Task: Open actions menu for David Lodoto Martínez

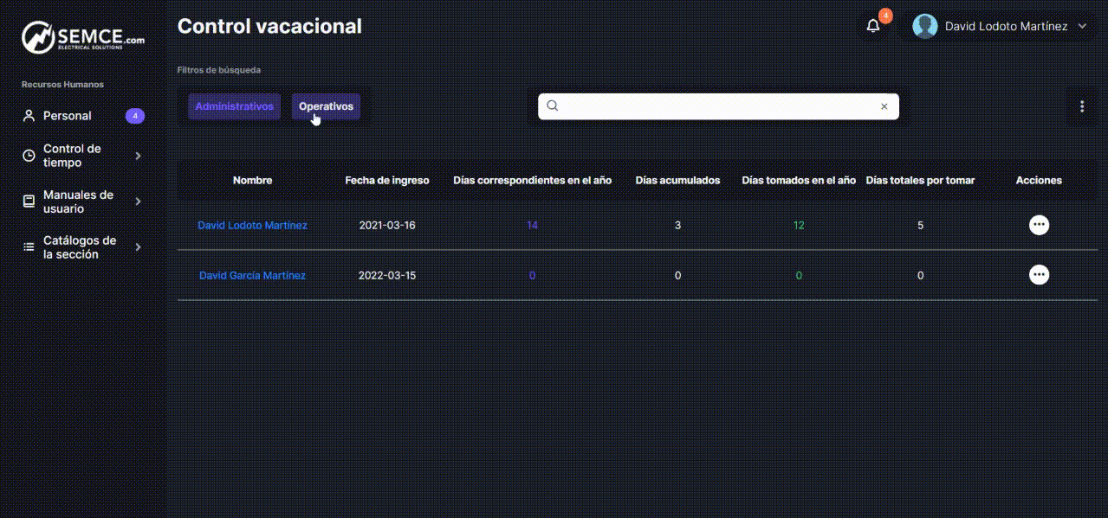Action: (1039, 225)
